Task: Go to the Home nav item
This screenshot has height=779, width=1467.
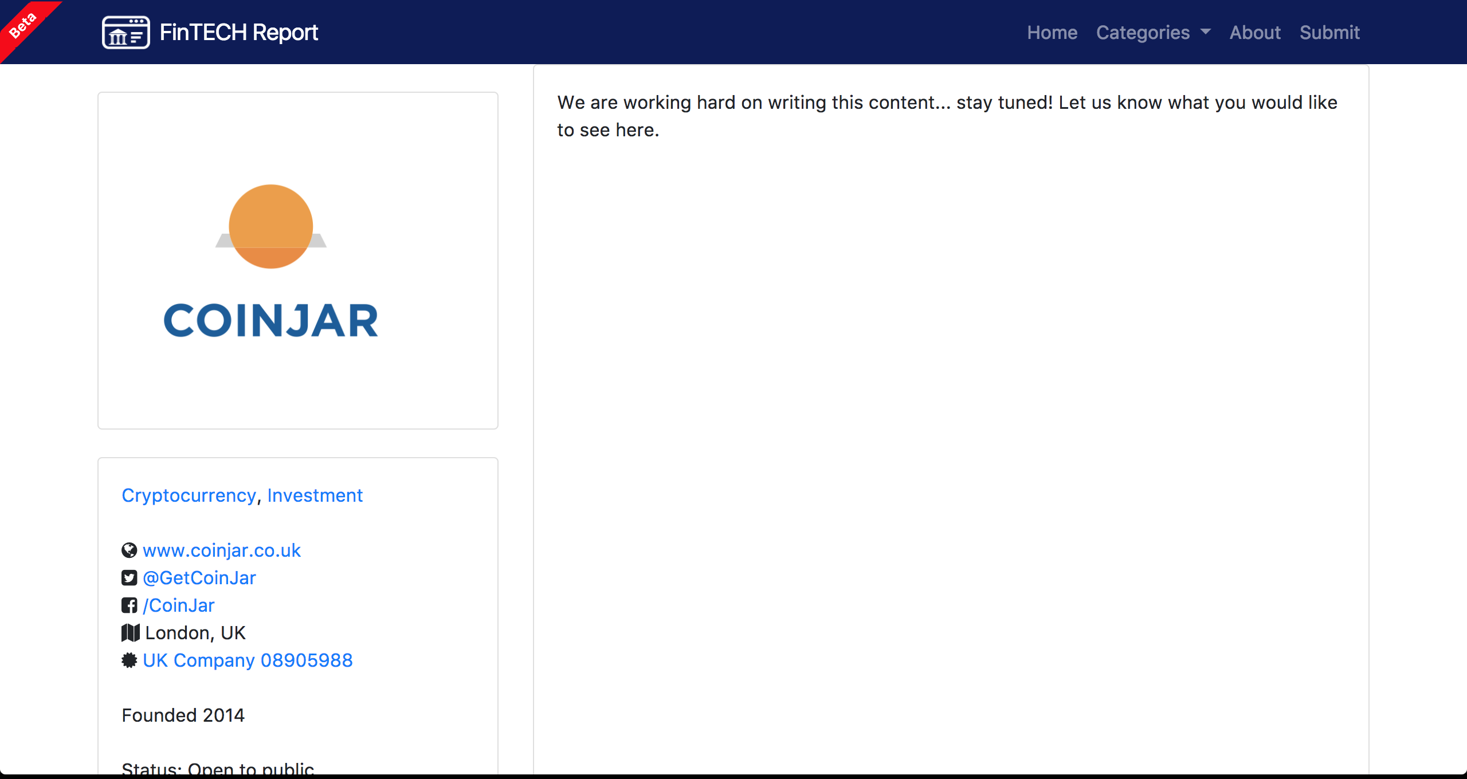Action: point(1052,33)
